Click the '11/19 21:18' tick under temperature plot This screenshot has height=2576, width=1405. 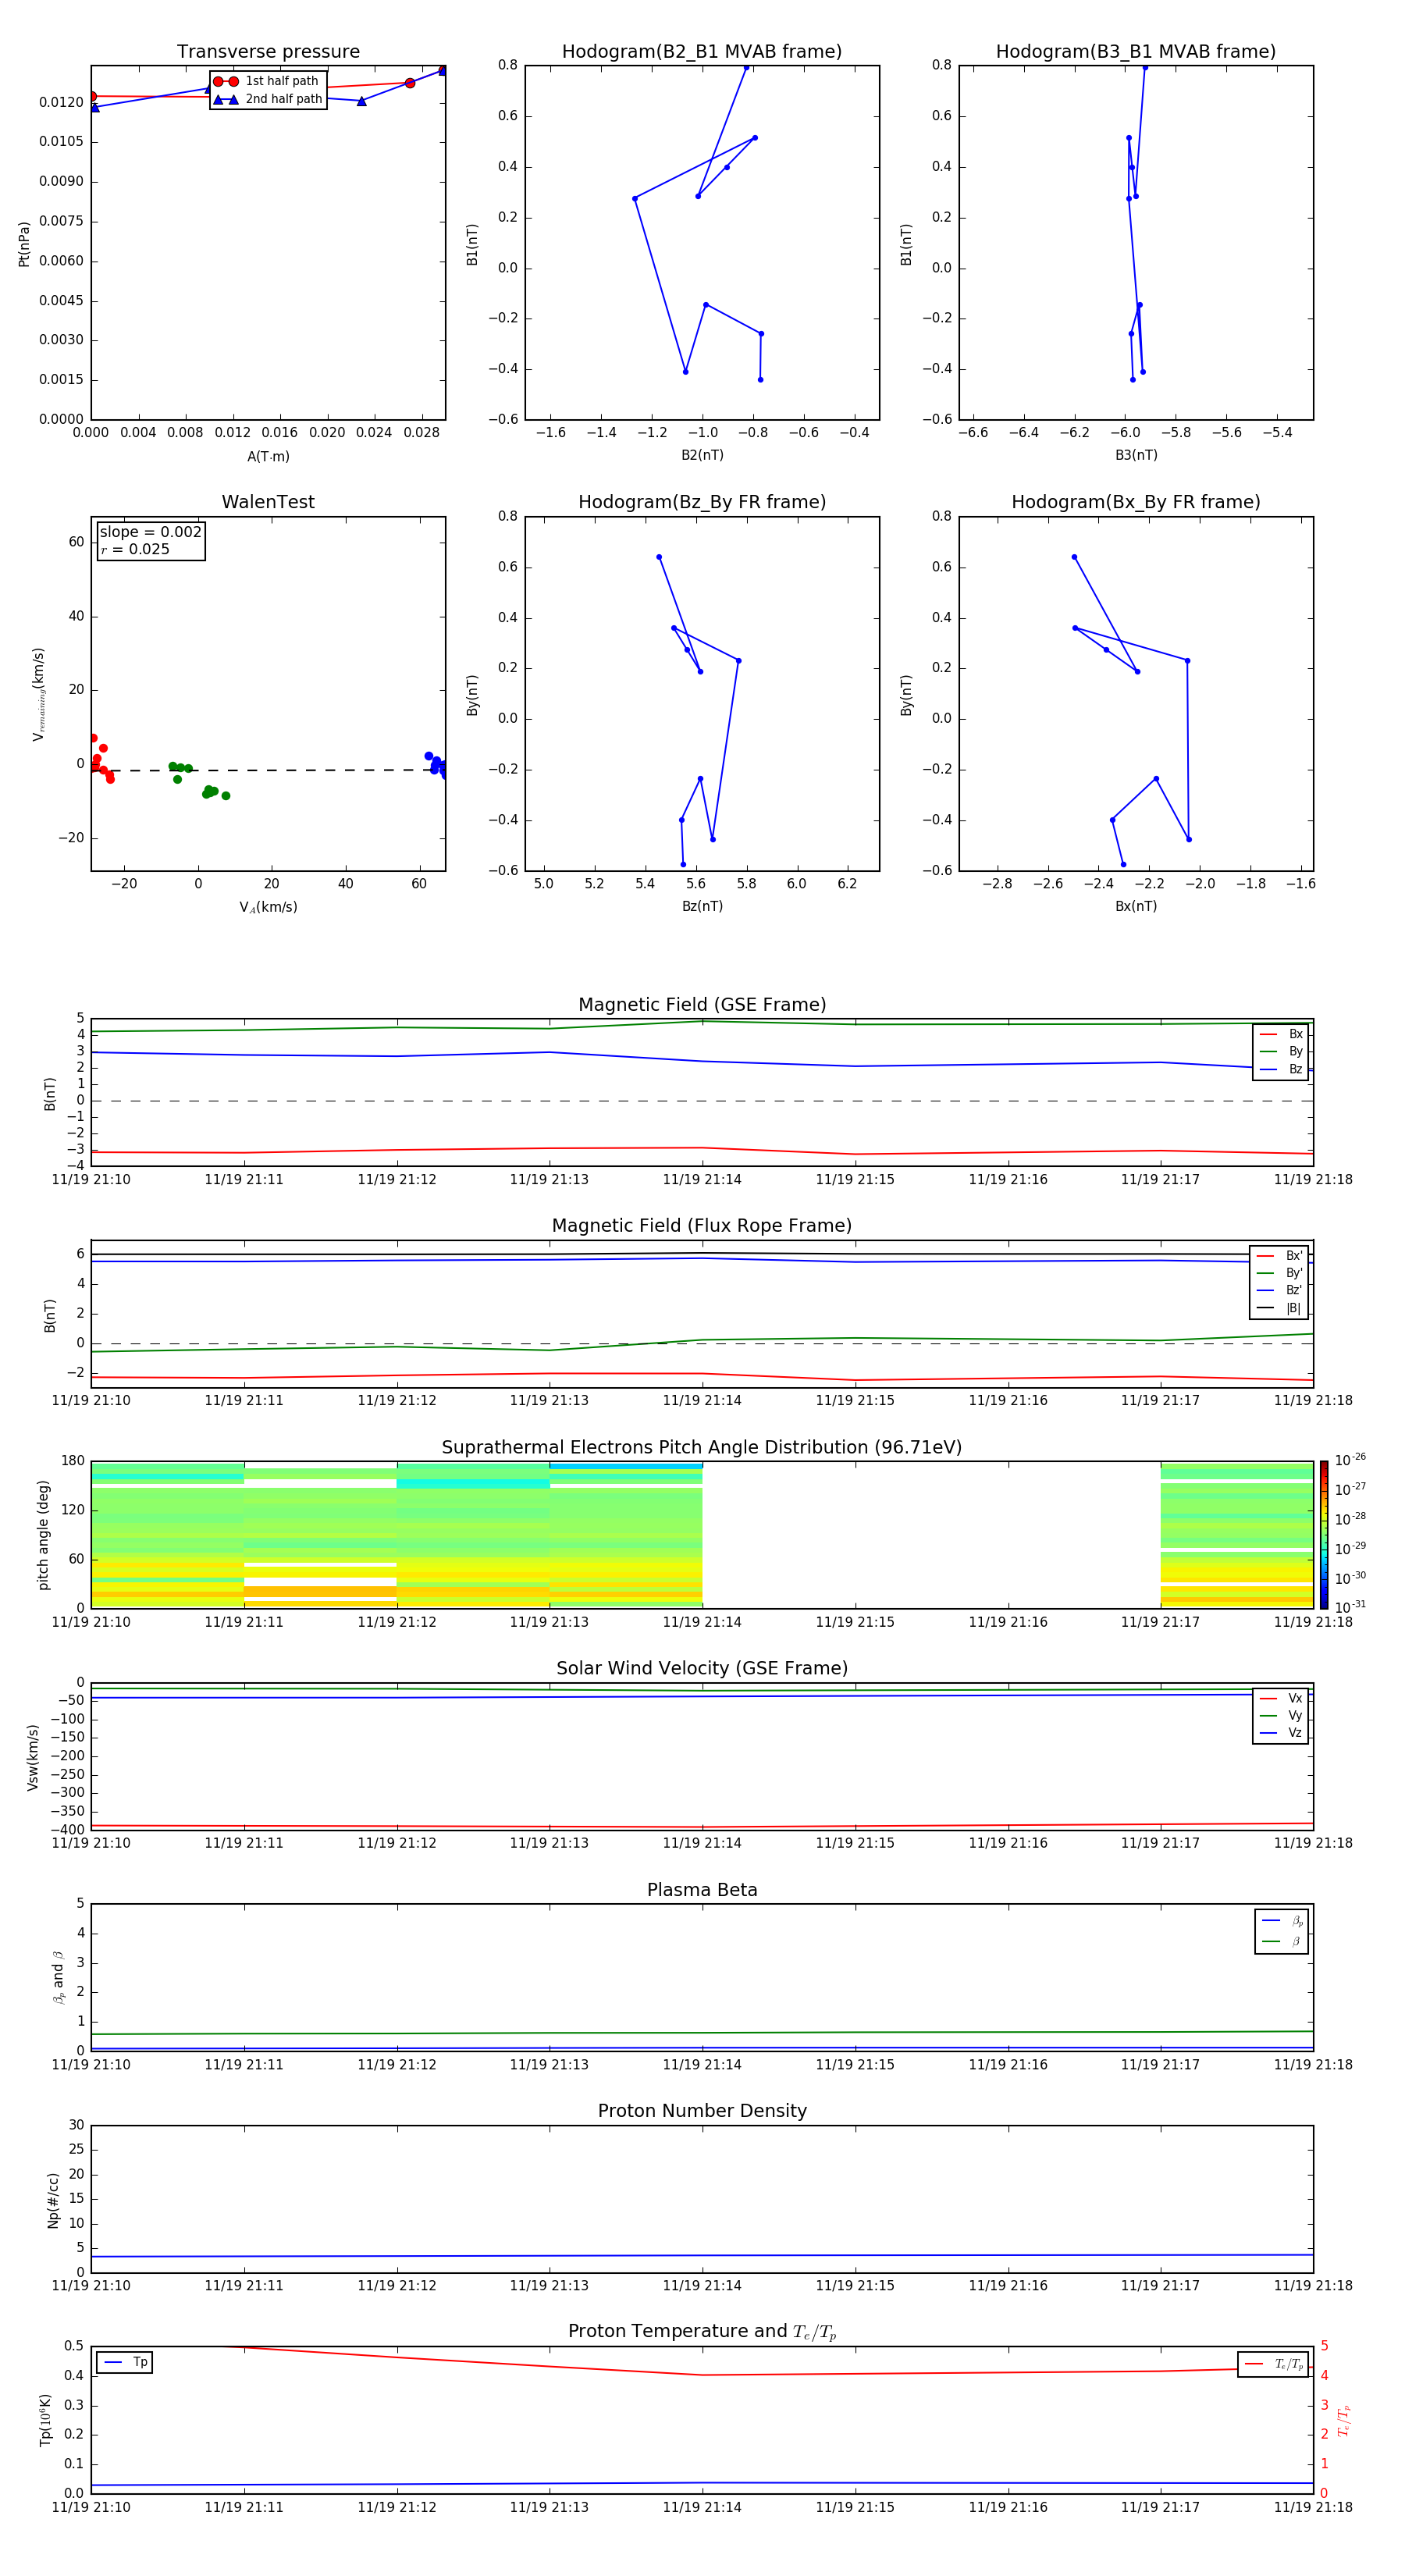pyautogui.click(x=1313, y=2507)
